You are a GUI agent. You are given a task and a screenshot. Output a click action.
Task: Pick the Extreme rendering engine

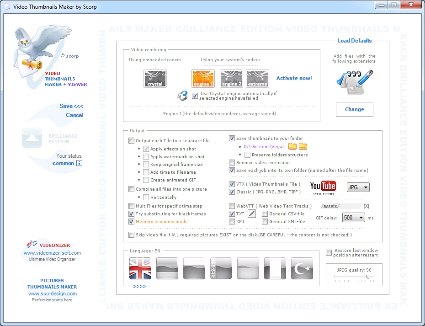pyautogui.click(x=258, y=78)
